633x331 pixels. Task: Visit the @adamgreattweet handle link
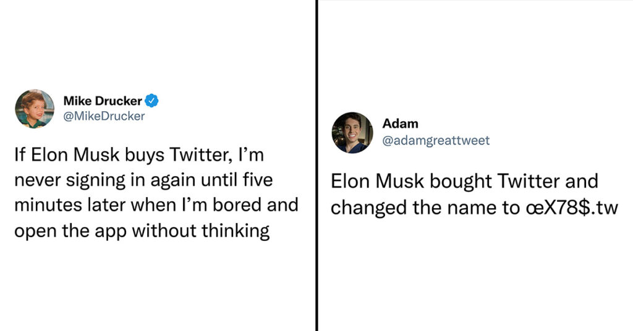[x=436, y=140]
